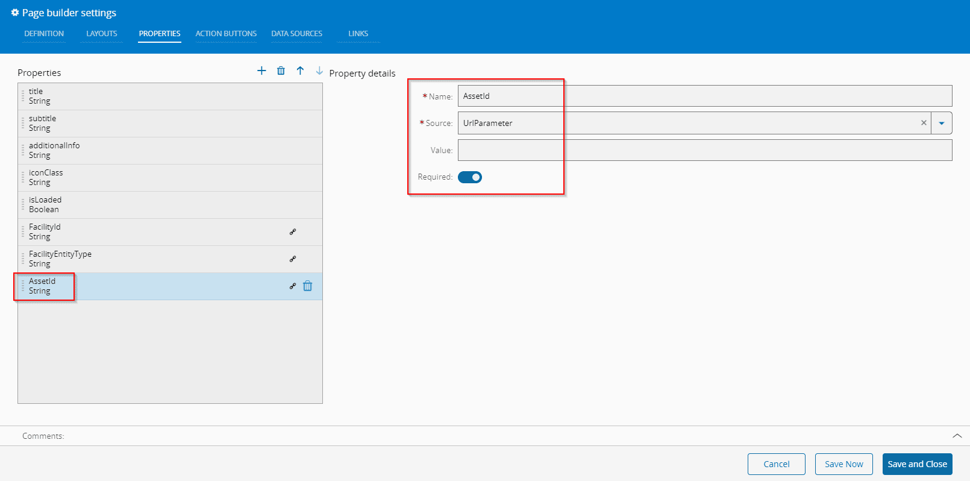Click link icon on FacilityId row
Viewport: 970px width, 481px height.
[293, 231]
